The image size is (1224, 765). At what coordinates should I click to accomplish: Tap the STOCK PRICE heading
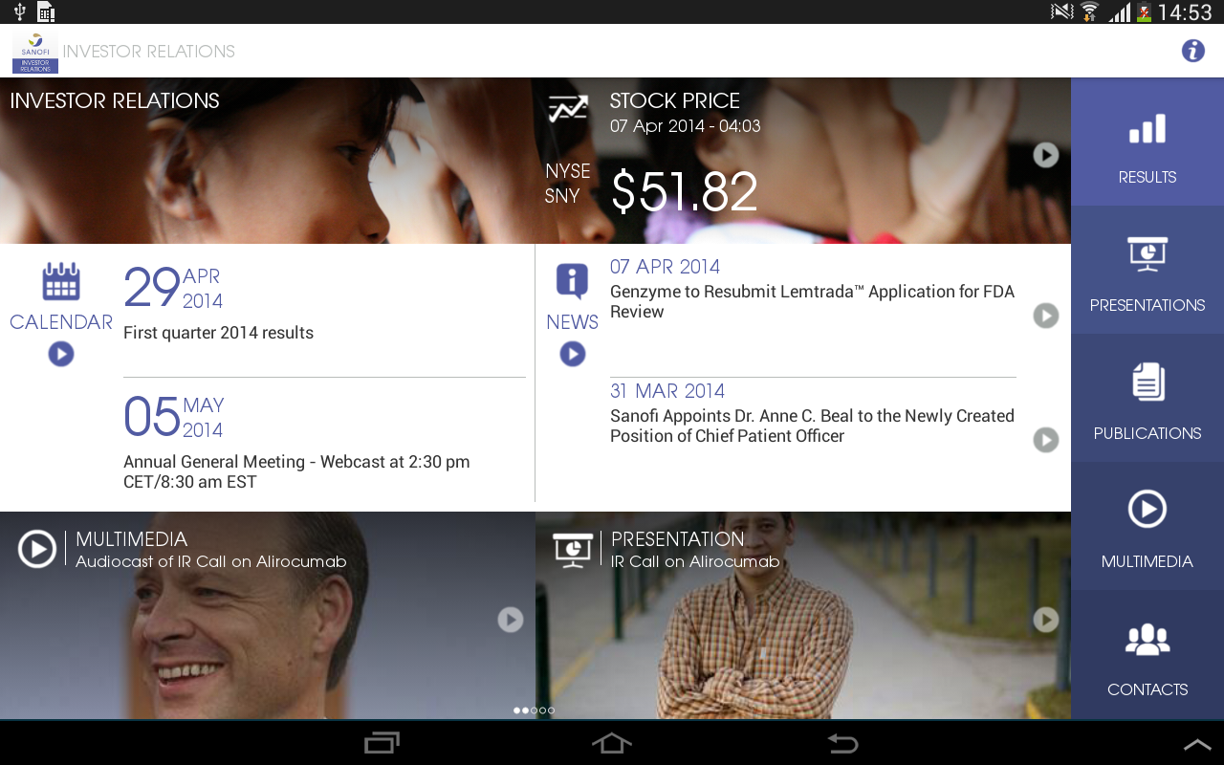click(x=675, y=100)
